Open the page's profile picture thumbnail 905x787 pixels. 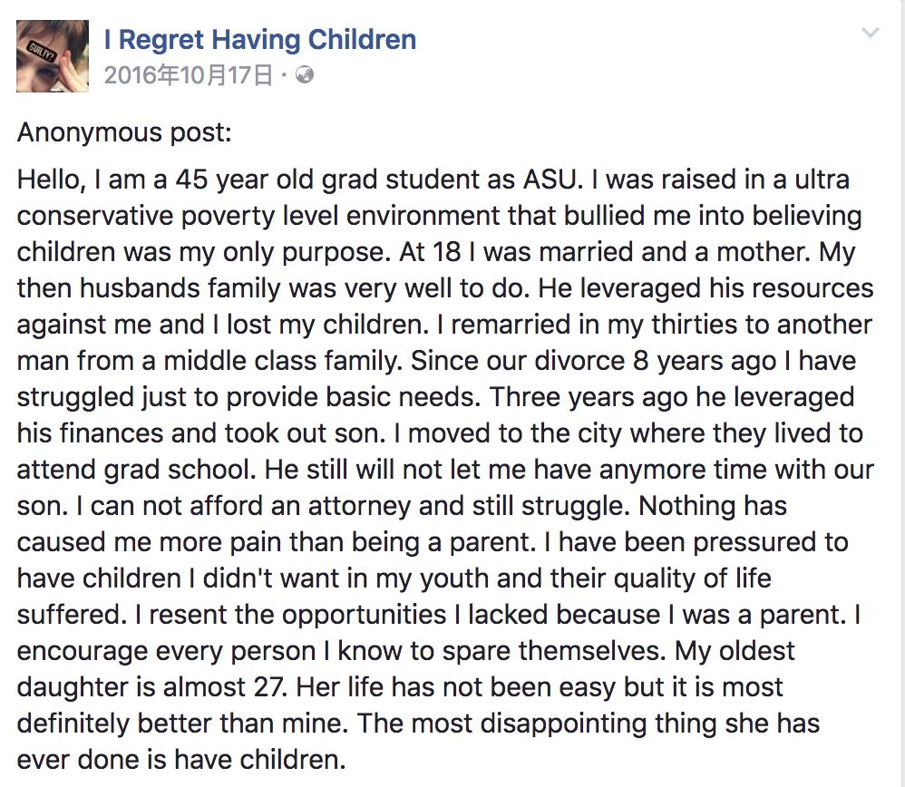pyautogui.click(x=53, y=56)
